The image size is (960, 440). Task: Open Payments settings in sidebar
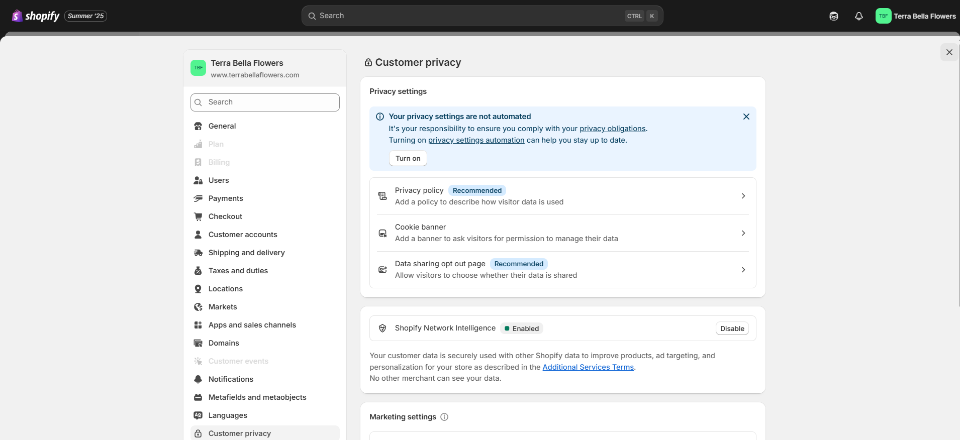pos(226,198)
